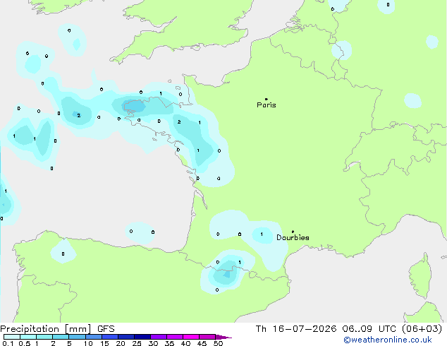Select the 20–25 mm legend color swatch
447x346 pixels.
(x=126, y=337)
